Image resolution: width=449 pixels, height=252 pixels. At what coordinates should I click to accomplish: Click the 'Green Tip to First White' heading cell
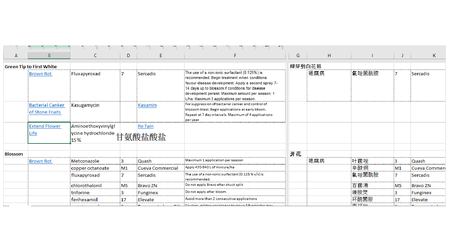[x=31, y=67]
